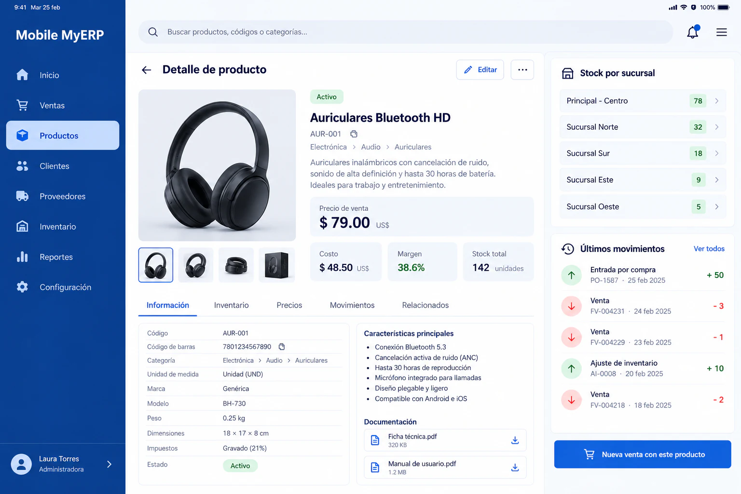Screen dimensions: 741x494
Task: Download Manual de usuario.pdf
Action: pyautogui.click(x=515, y=467)
